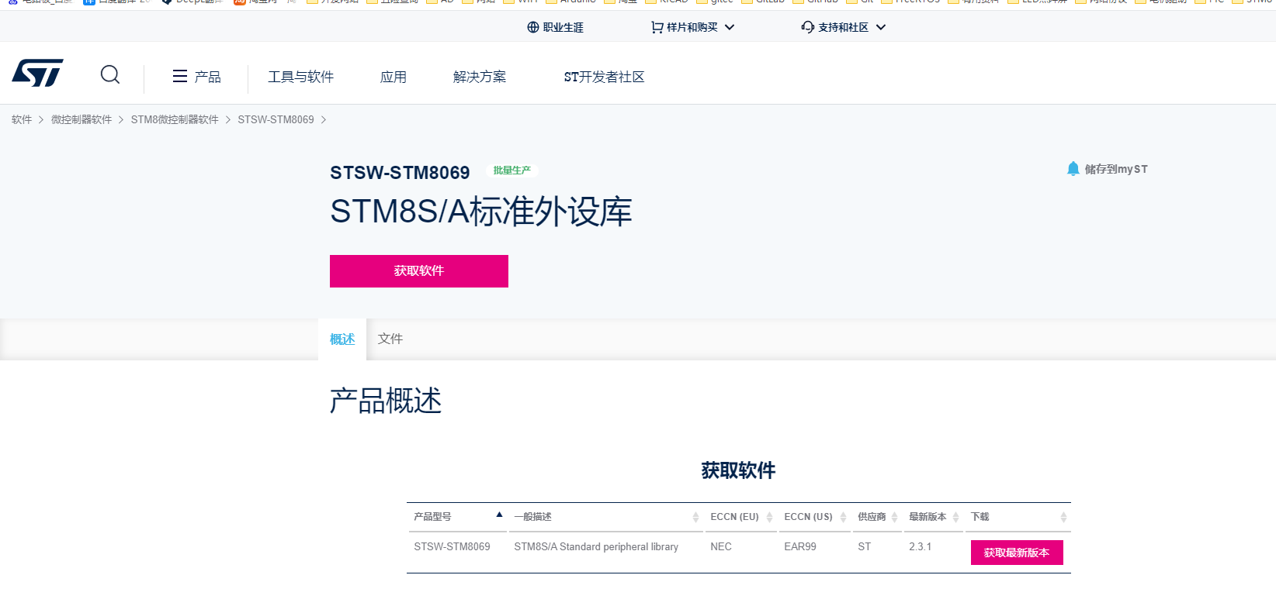Sort table by 产品型号 arrow
The width and height of the screenshot is (1276, 613).
coord(499,515)
